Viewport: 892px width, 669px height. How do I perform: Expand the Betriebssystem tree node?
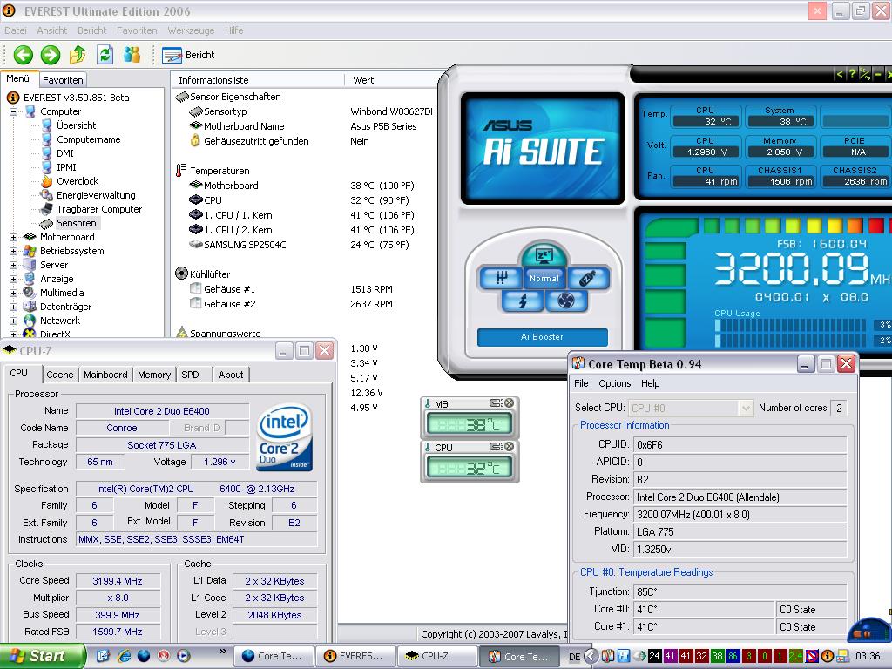14,251
